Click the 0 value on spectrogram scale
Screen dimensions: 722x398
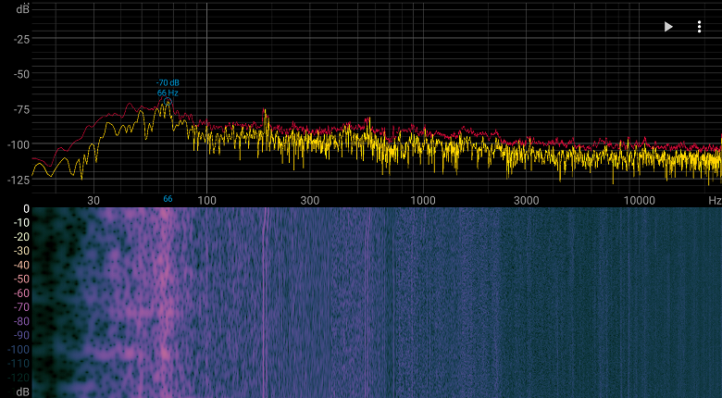point(26,208)
